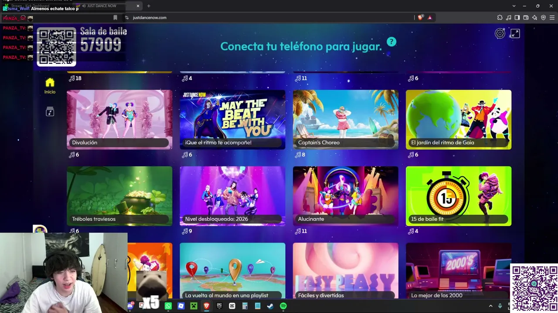558x313 pixels.
Task: Open the browser extensions puzzle icon
Action: [500, 17]
